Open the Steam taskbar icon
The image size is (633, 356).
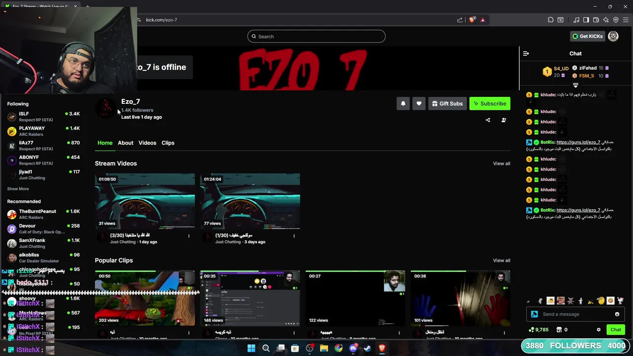pyautogui.click(x=367, y=348)
